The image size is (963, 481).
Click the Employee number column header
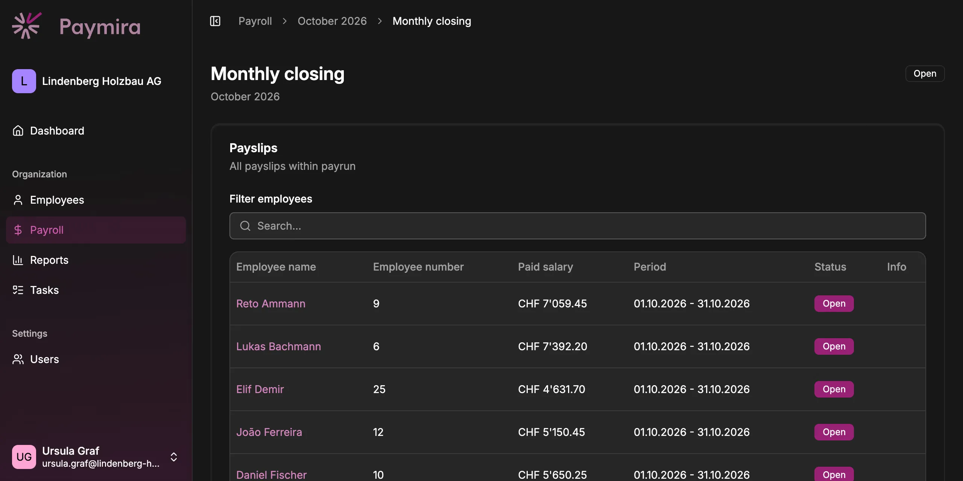click(418, 267)
